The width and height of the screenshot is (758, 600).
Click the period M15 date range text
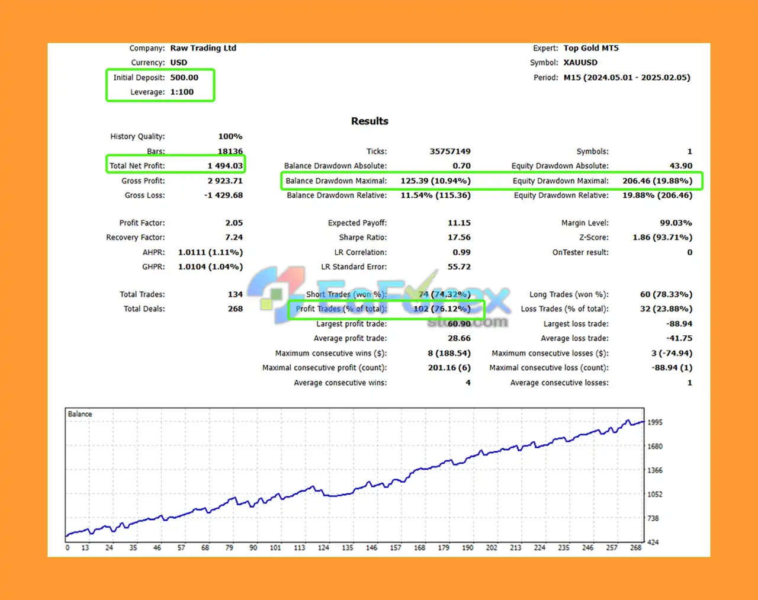coord(627,78)
